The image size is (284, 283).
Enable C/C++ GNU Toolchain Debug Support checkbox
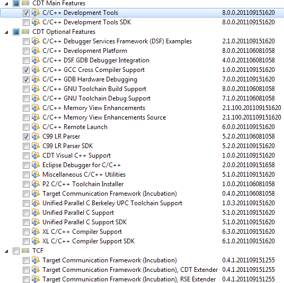point(26,98)
